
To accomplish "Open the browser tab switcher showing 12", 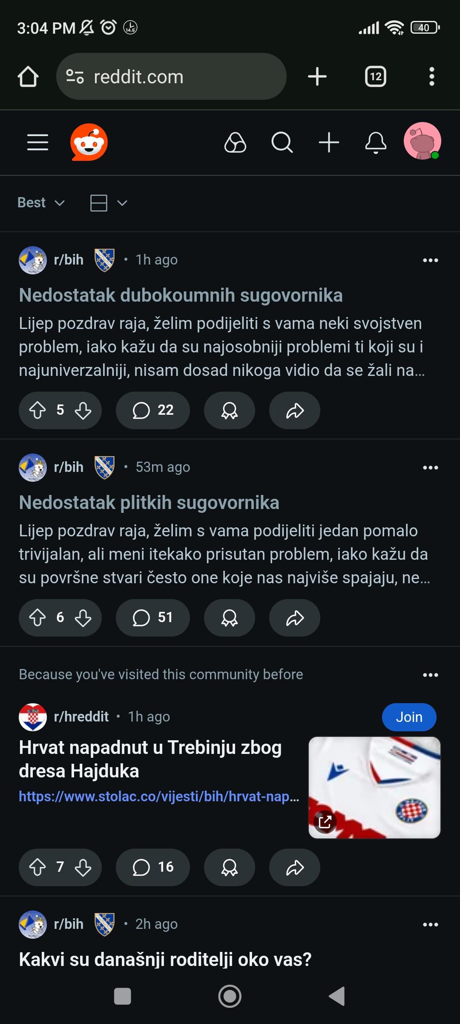I will pyautogui.click(x=376, y=77).
